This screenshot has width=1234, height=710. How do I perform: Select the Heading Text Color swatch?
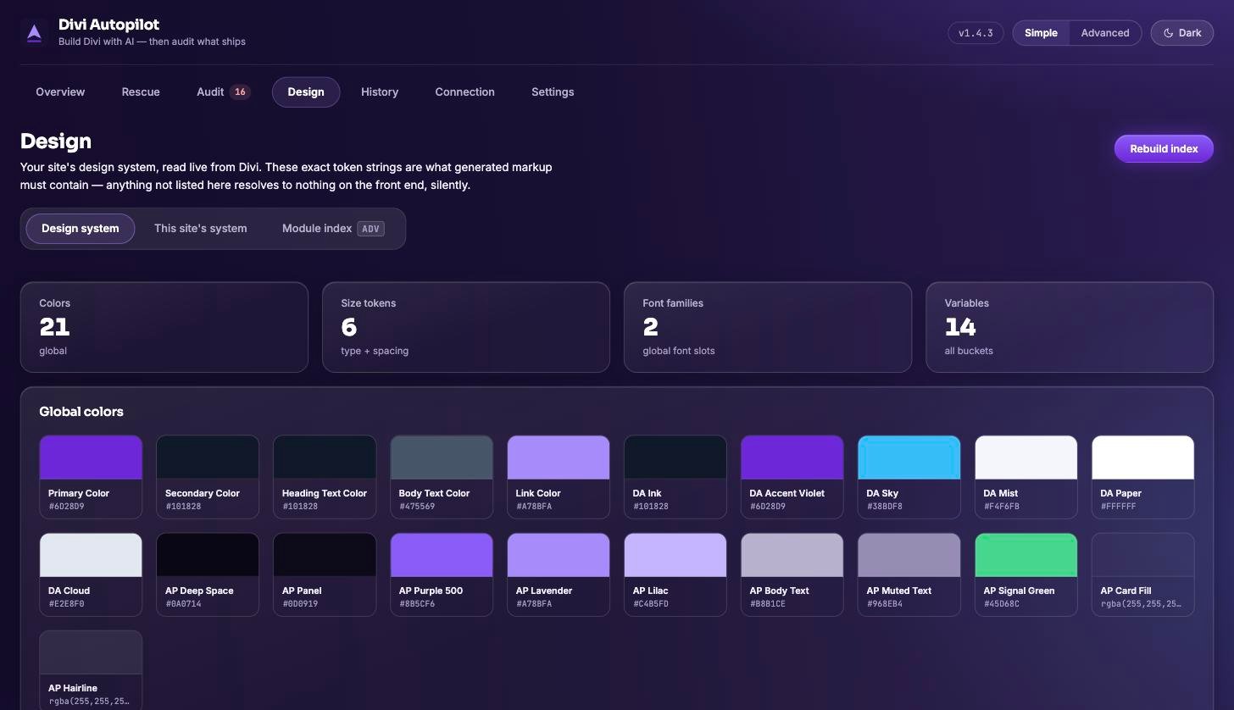click(325, 477)
